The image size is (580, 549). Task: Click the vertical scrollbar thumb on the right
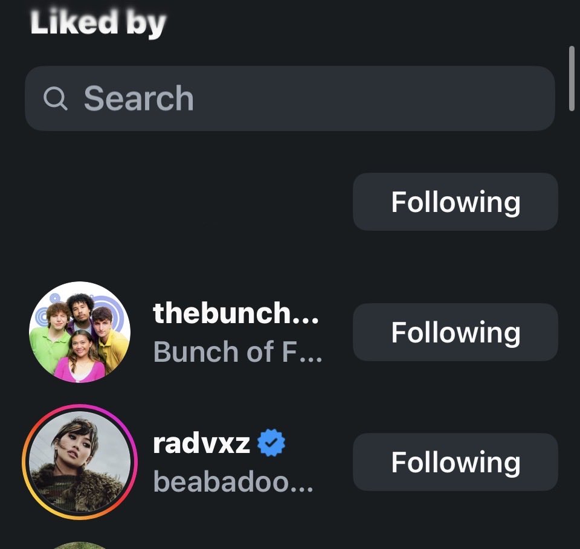pyautogui.click(x=572, y=79)
